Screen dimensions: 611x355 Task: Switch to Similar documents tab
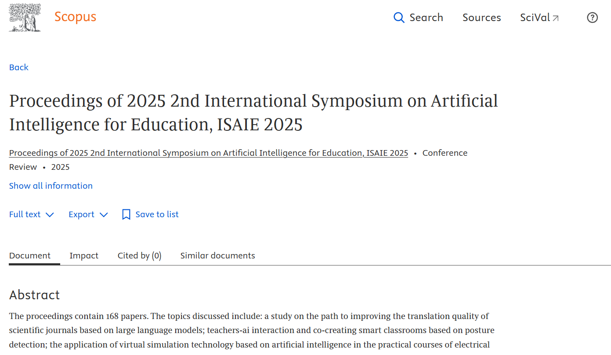tap(217, 255)
